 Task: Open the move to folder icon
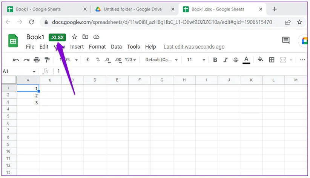85,37
